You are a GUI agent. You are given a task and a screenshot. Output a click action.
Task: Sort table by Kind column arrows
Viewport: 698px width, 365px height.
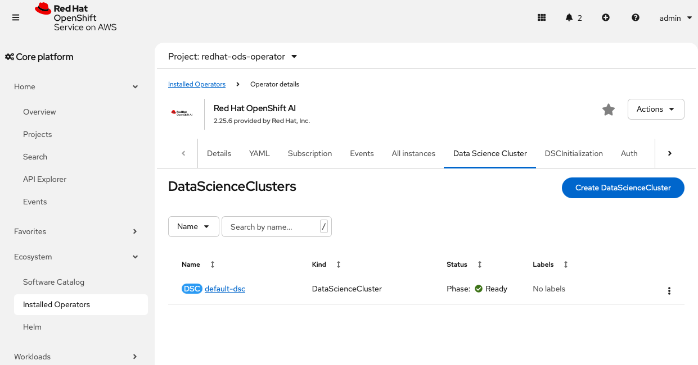pyautogui.click(x=339, y=264)
